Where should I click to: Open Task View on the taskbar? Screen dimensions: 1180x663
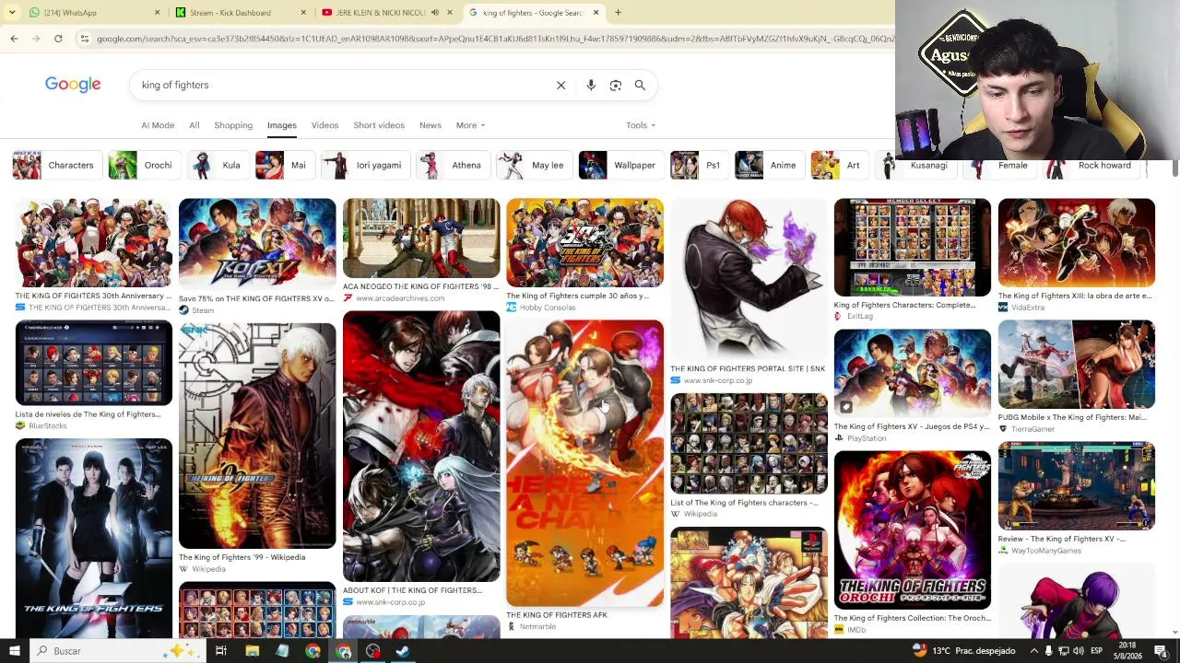(x=221, y=651)
